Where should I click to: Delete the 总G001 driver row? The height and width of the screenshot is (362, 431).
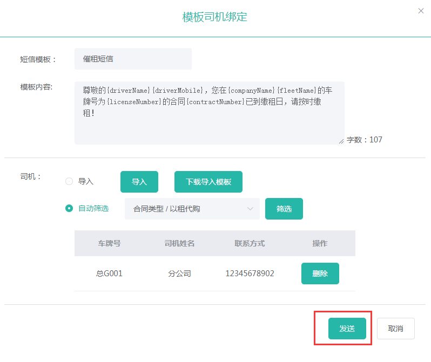(320, 274)
